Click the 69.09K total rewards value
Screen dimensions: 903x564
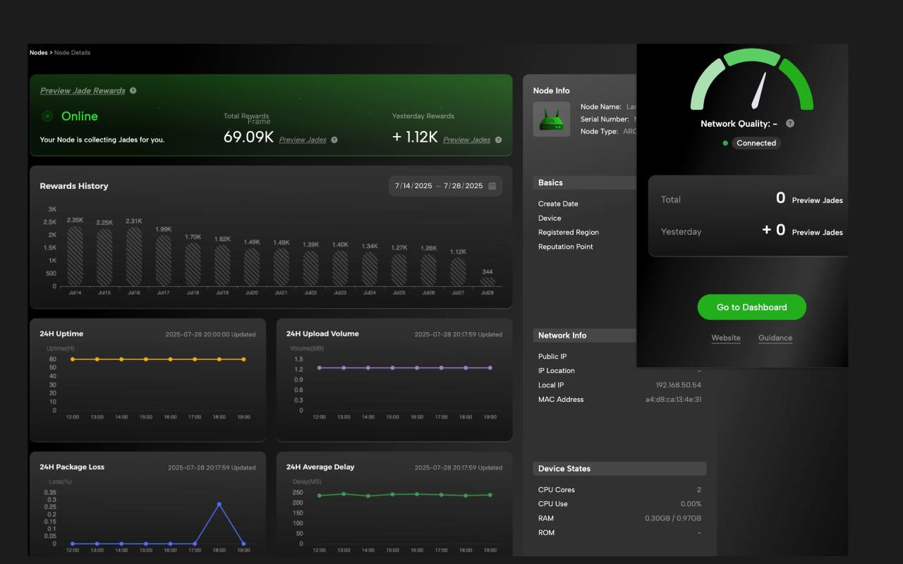248,137
